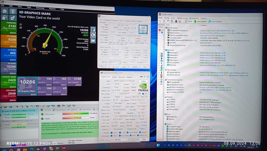Switch to Advanced tab in GPU-Z
This screenshot has width=267, height=151.
coord(121,77)
